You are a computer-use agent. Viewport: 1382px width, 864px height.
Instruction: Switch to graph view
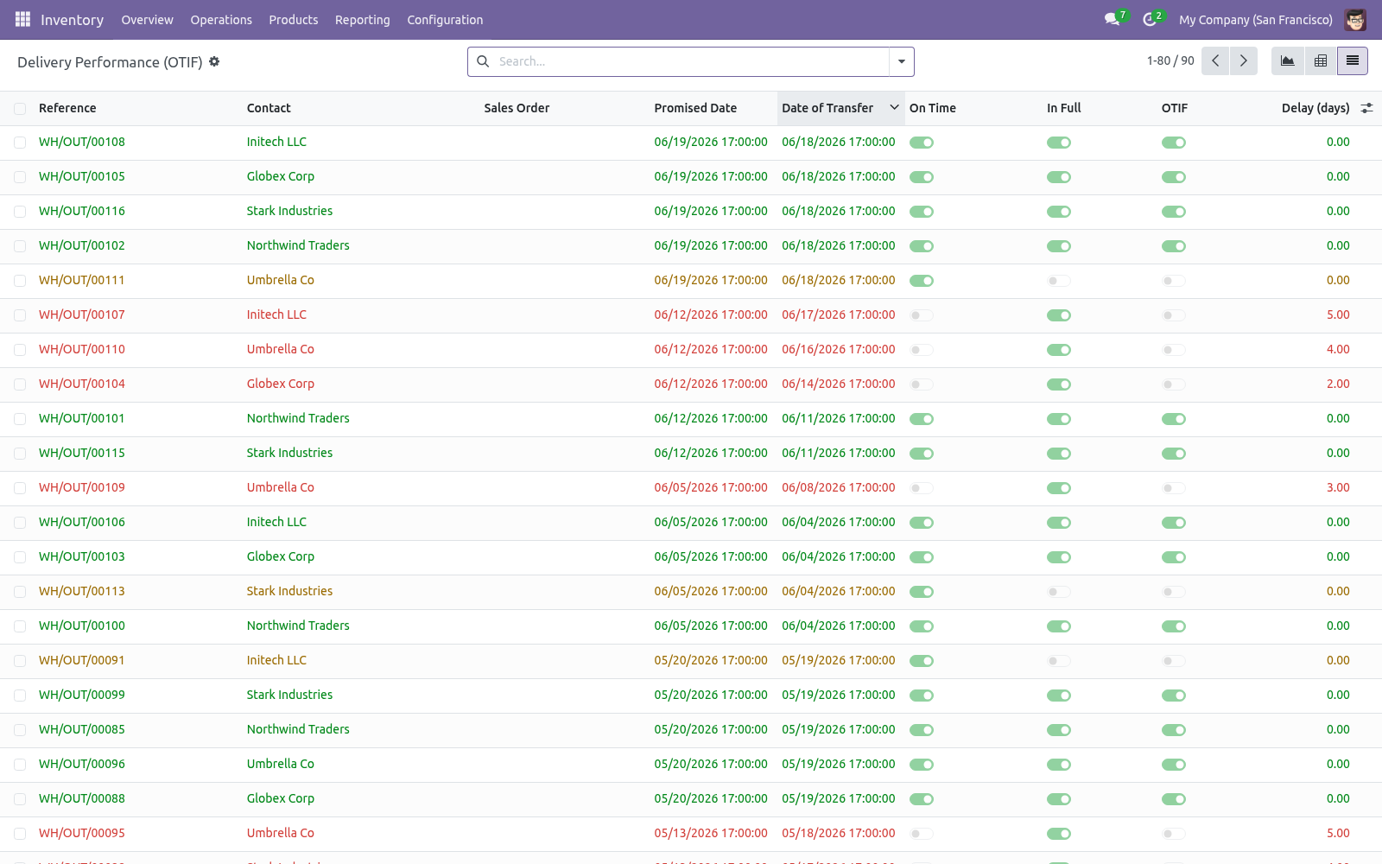pos(1287,60)
